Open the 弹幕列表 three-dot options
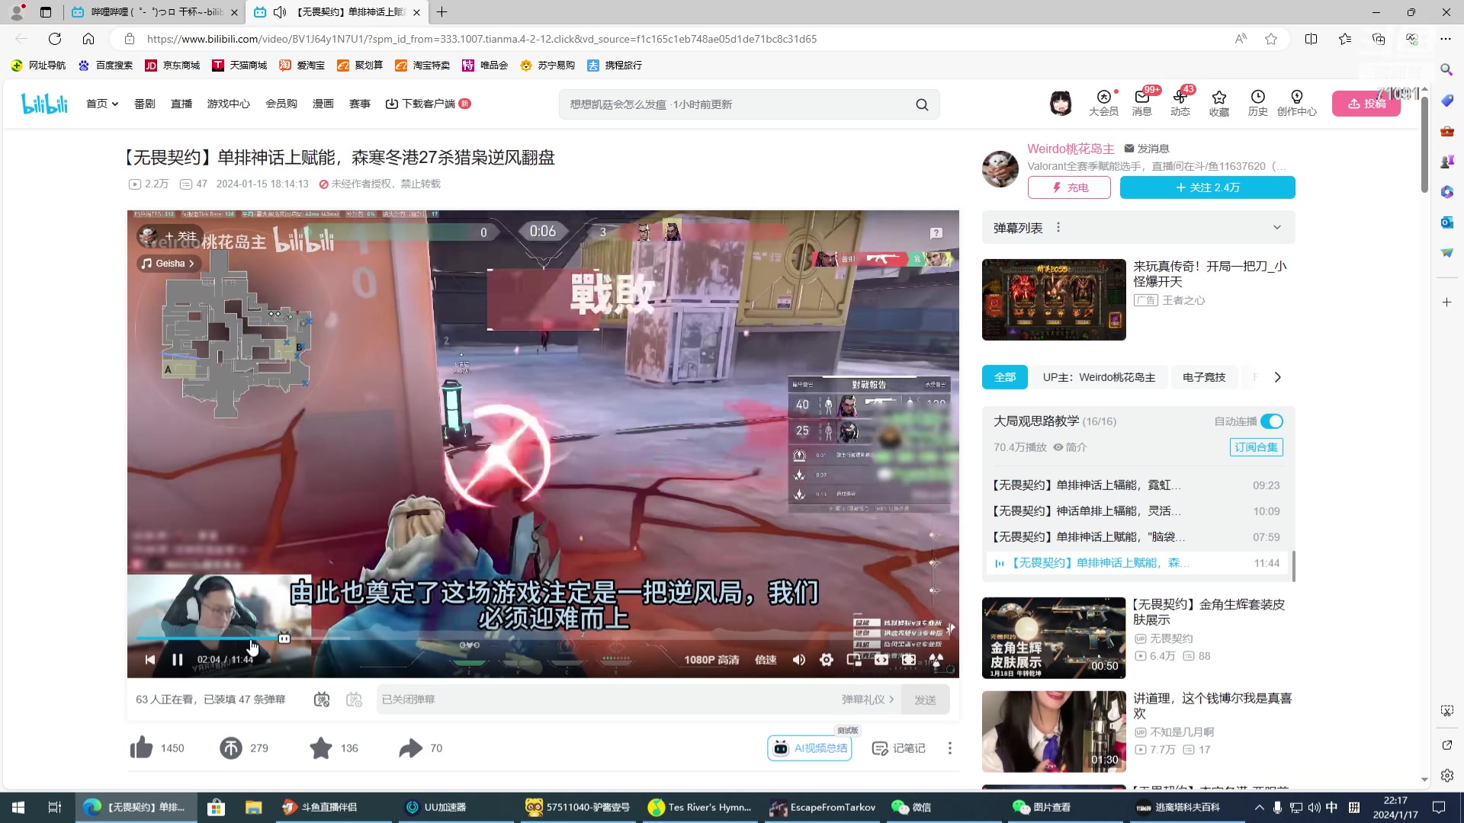The image size is (1464, 823). [x=1058, y=227]
